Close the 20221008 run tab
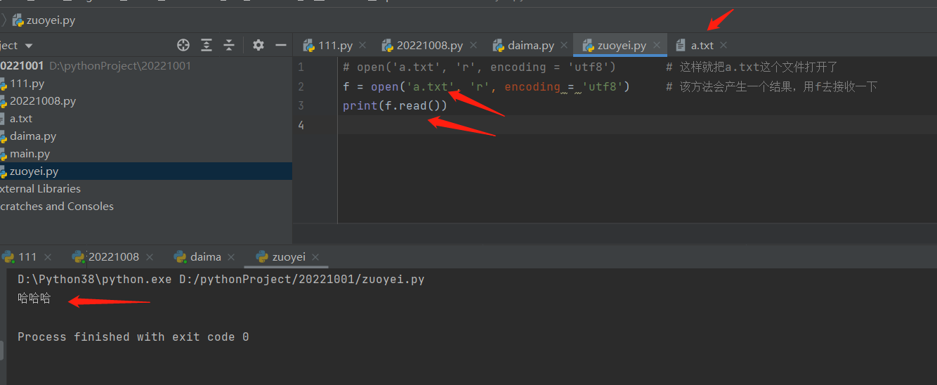Screen dimensions: 937x385 [x=150, y=257]
